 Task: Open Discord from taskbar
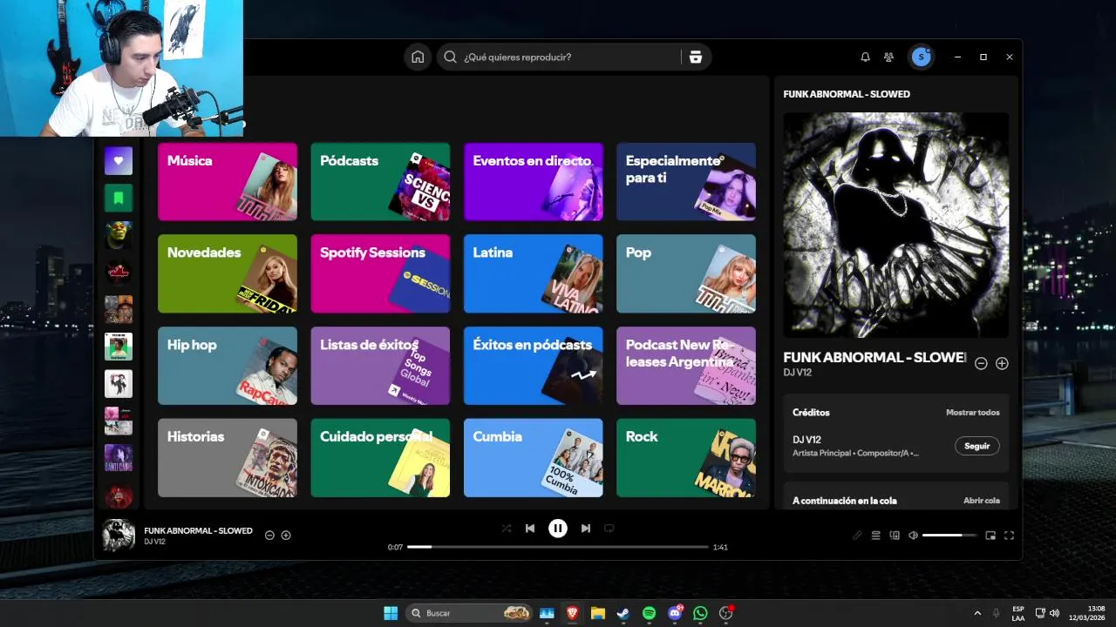[x=675, y=613]
